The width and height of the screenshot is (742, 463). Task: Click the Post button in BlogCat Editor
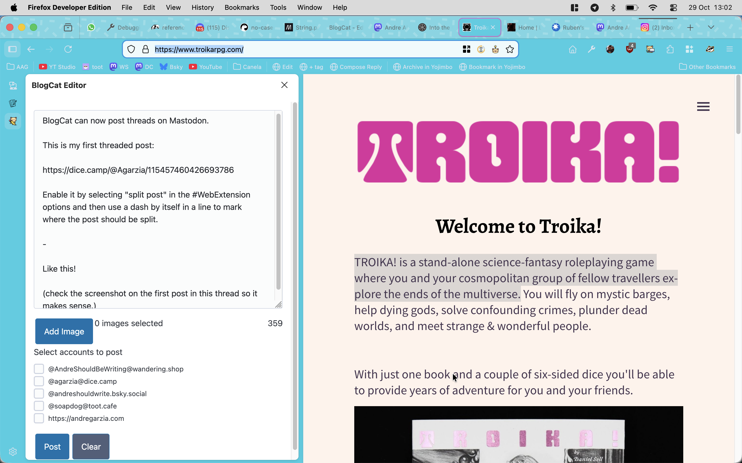point(52,446)
